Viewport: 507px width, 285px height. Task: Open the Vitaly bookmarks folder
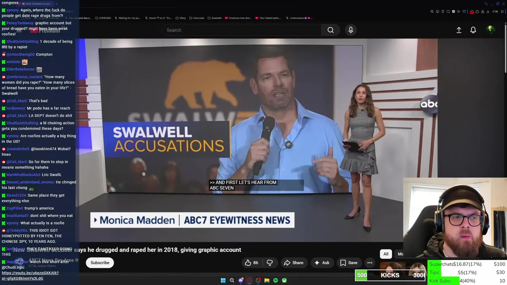pyautogui.click(x=181, y=18)
